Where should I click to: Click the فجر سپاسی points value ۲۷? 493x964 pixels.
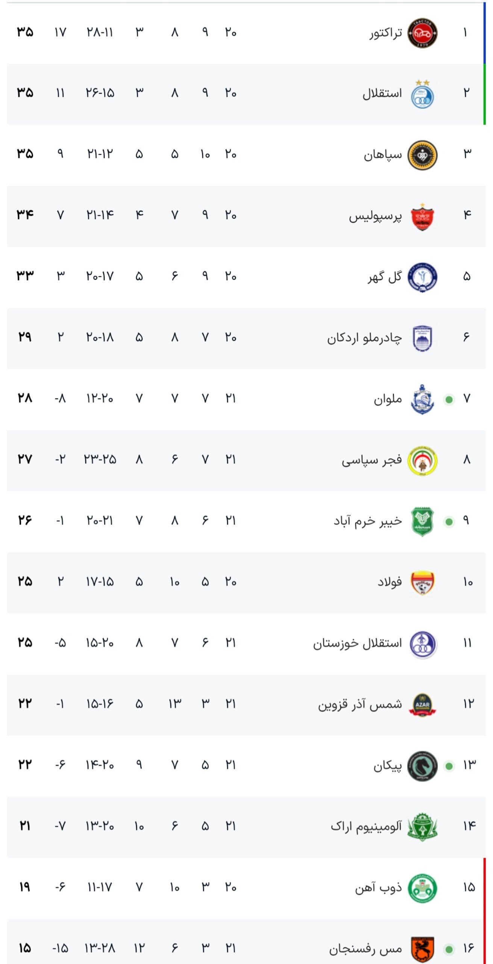pos(25,459)
